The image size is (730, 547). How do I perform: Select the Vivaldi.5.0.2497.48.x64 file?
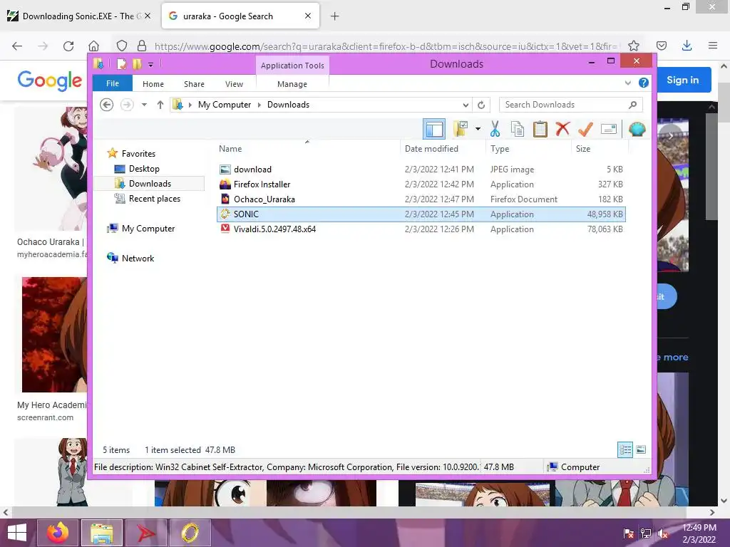pos(421,229)
